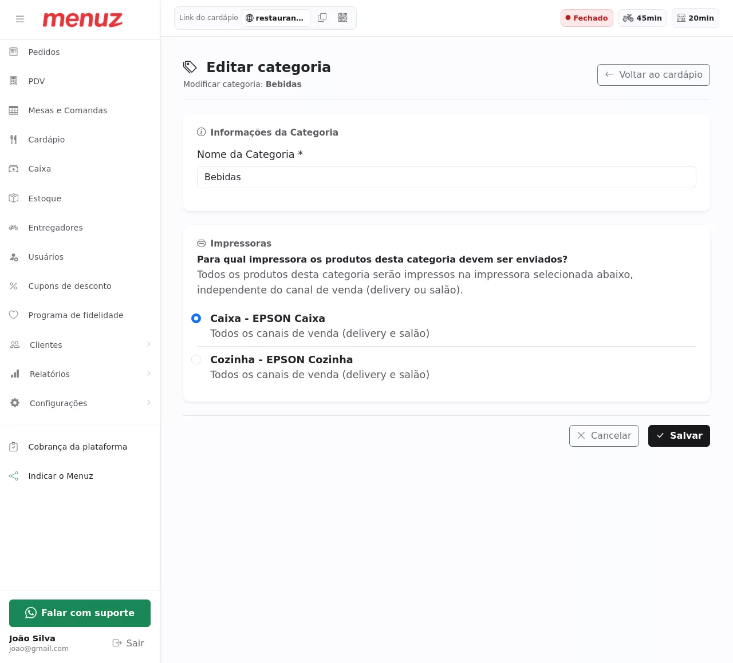Image resolution: width=733 pixels, height=663 pixels.
Task: Click the Nome da Categoria input field
Action: [447, 177]
